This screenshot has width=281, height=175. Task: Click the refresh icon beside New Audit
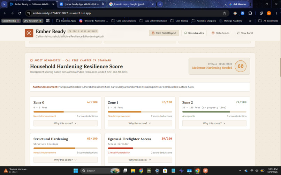[x=238, y=33]
